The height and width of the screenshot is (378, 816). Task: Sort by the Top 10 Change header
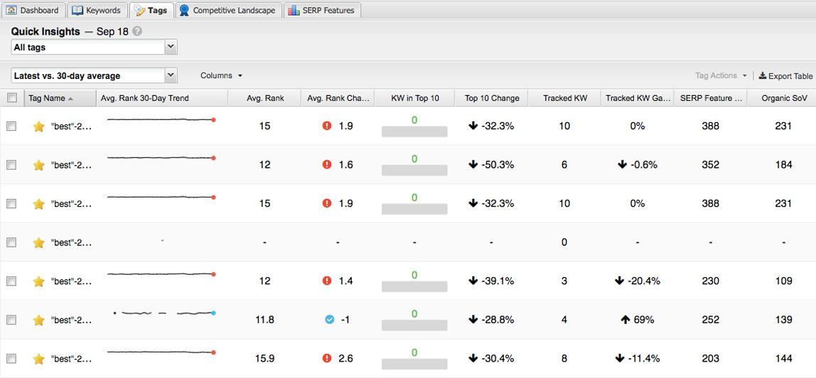click(x=491, y=98)
